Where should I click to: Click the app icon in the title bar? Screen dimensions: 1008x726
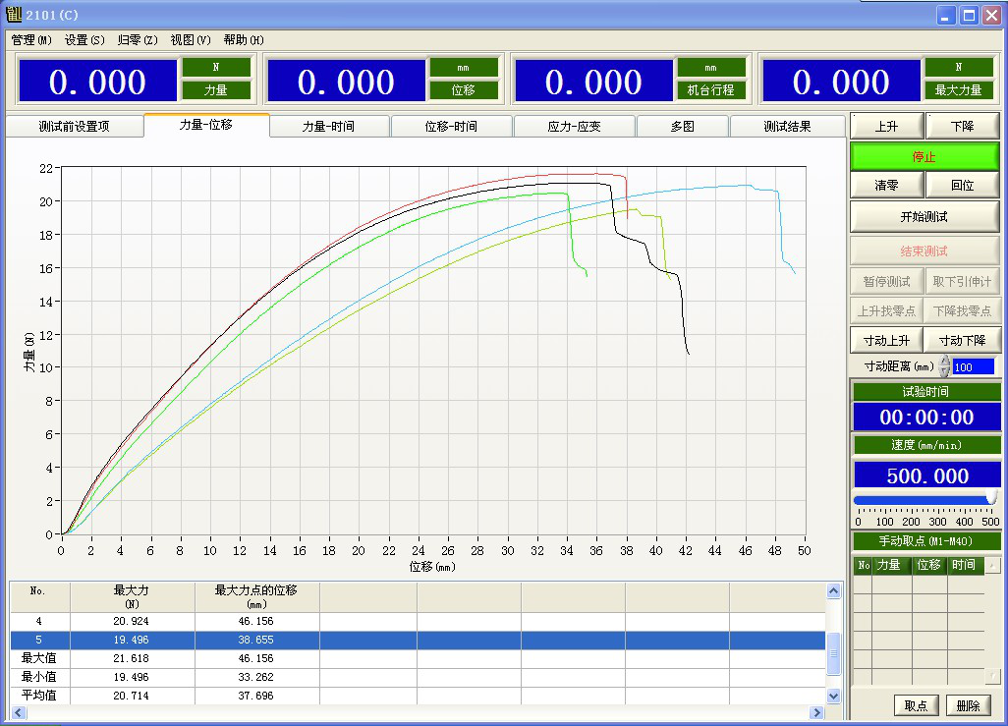(14, 15)
